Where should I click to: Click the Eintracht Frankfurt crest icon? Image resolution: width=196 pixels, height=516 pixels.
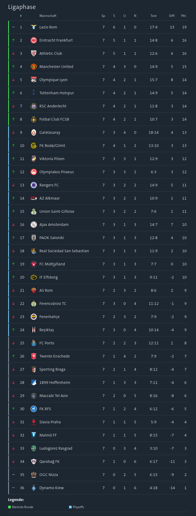pyautogui.click(x=34, y=40)
